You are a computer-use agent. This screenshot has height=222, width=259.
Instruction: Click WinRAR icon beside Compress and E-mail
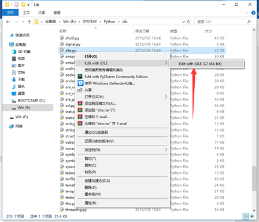coord(80,117)
